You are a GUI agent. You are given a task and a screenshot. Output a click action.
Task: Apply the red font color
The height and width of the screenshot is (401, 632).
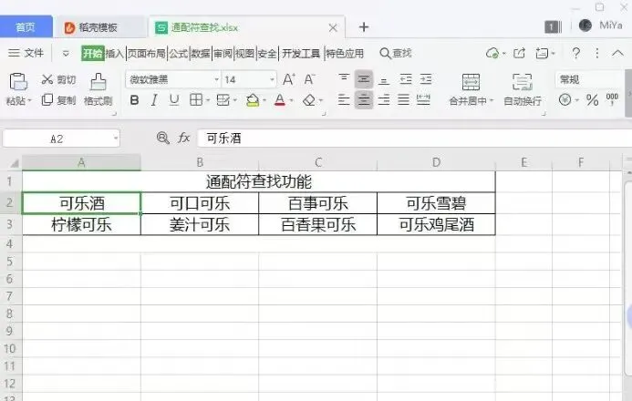280,100
